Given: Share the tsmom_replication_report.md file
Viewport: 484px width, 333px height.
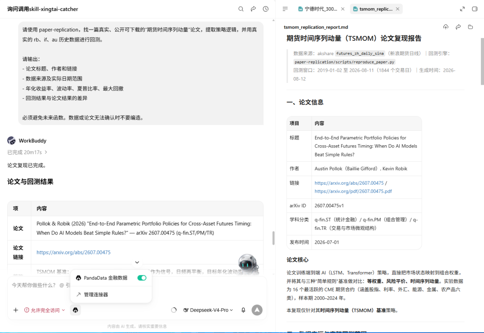Looking at the screenshot, I should [458, 27].
